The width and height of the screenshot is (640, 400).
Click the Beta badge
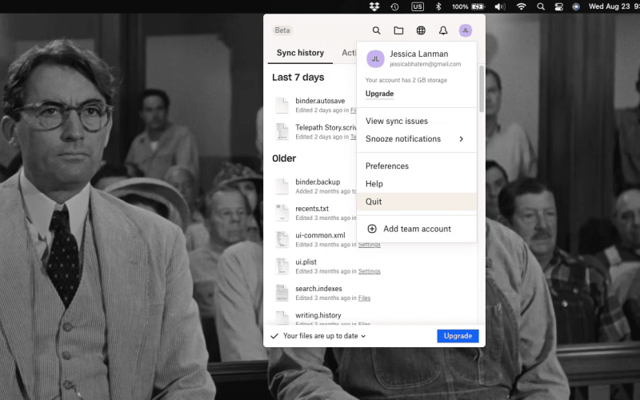coord(282,30)
